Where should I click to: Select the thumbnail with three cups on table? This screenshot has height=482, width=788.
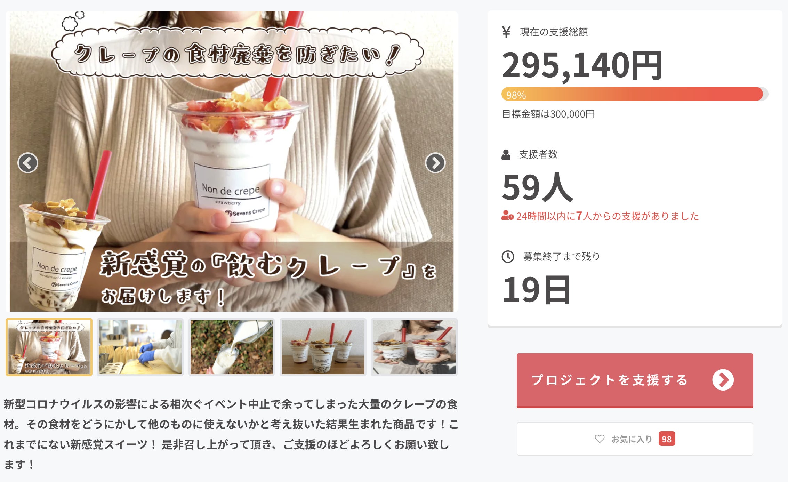point(323,347)
